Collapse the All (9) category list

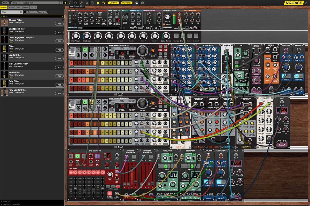coord(63,17)
